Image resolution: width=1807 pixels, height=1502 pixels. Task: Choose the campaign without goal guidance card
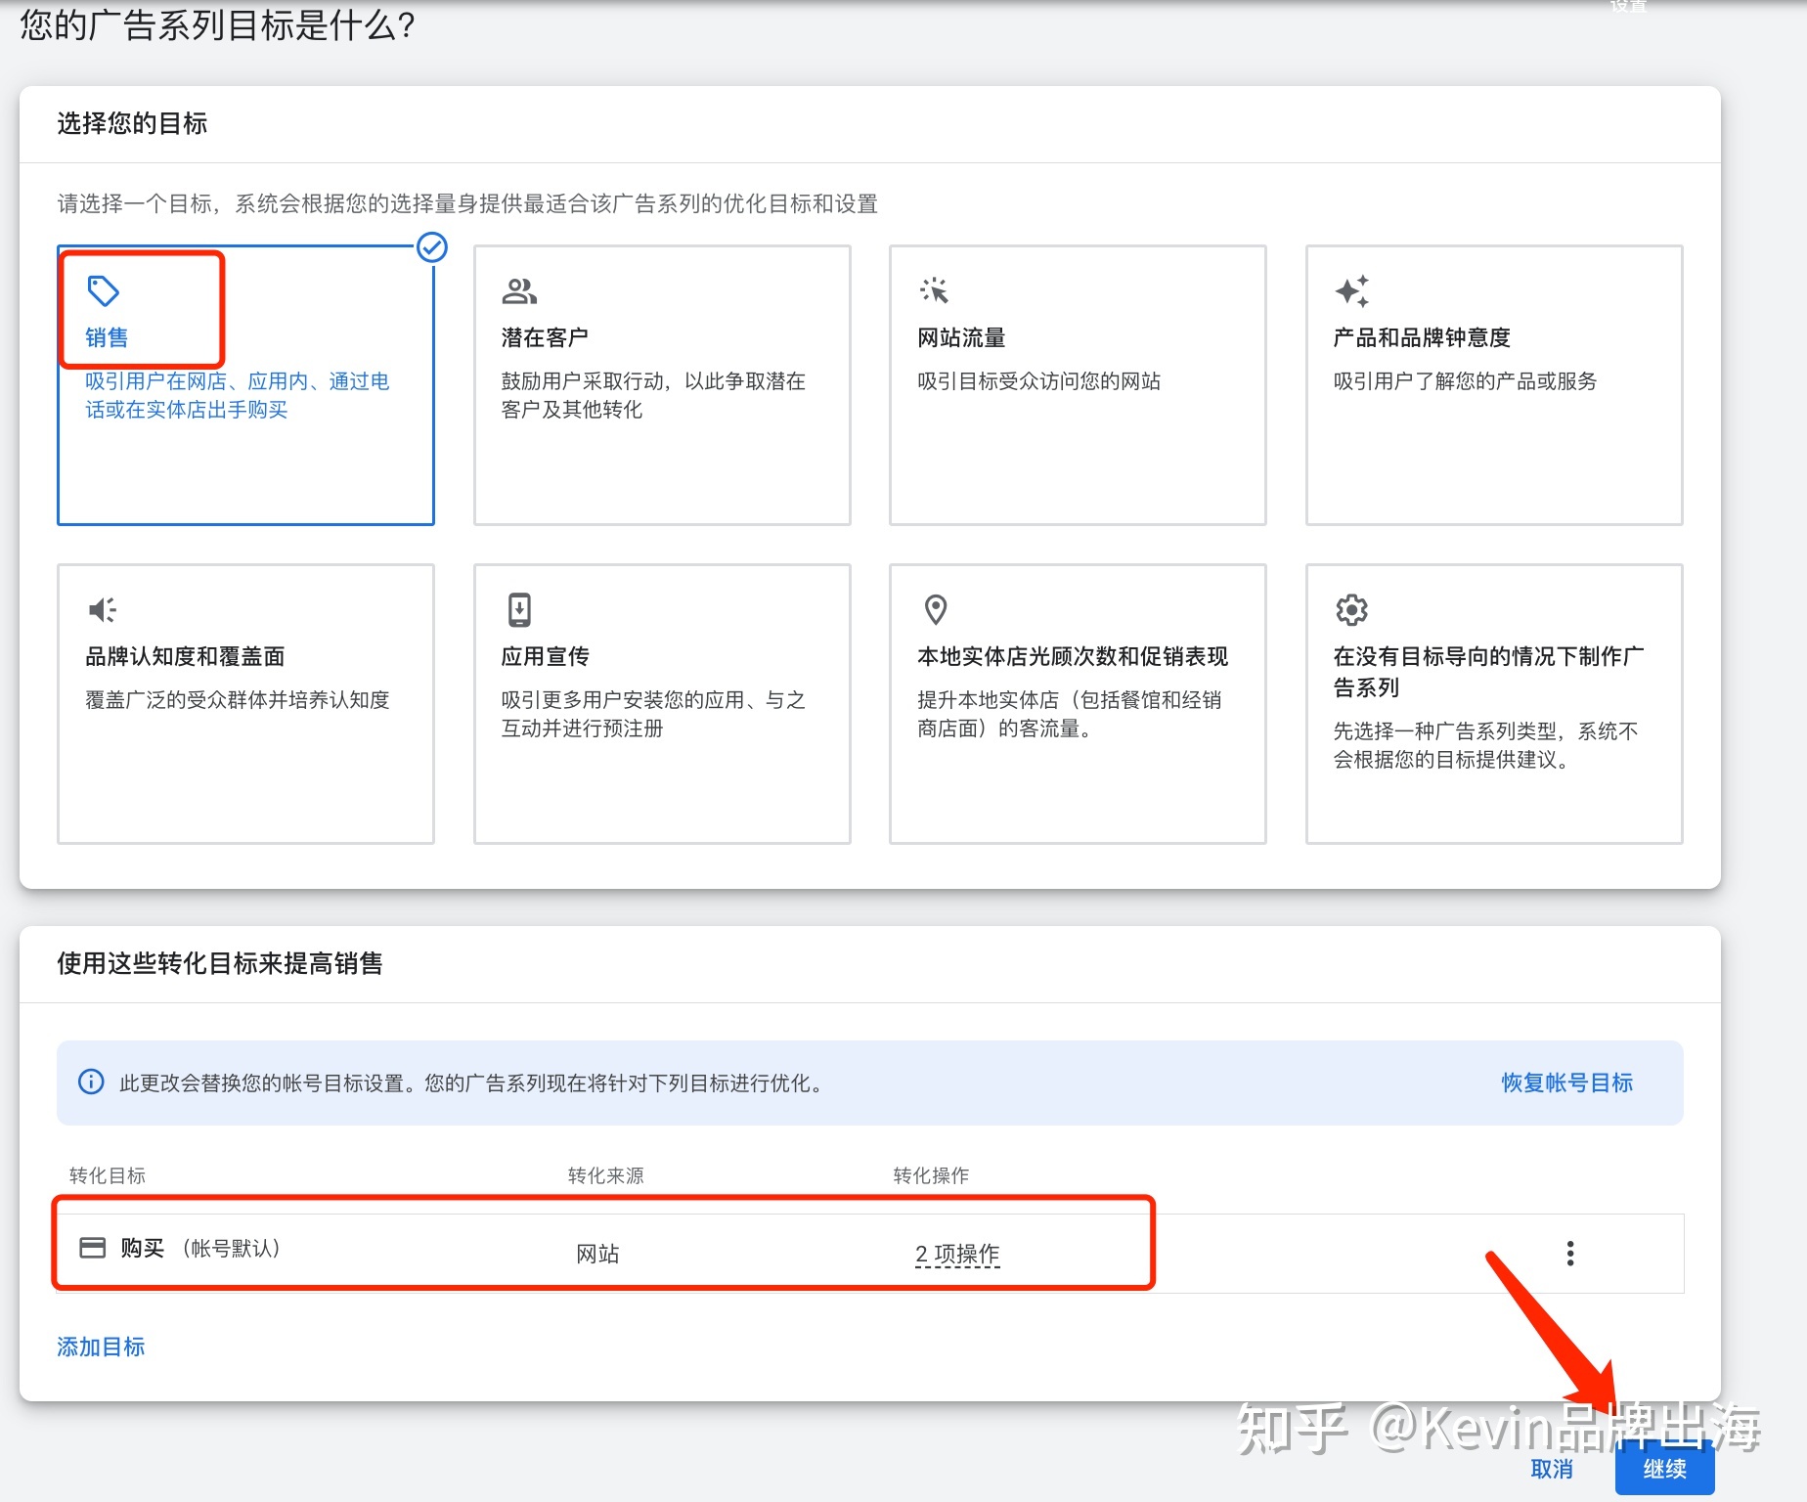tap(1494, 703)
